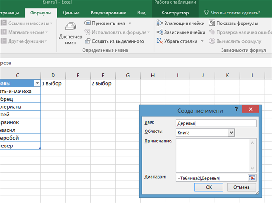Screen dimensions: 272x203
Task: Click Создать из выделенного icon
Action: (87, 41)
